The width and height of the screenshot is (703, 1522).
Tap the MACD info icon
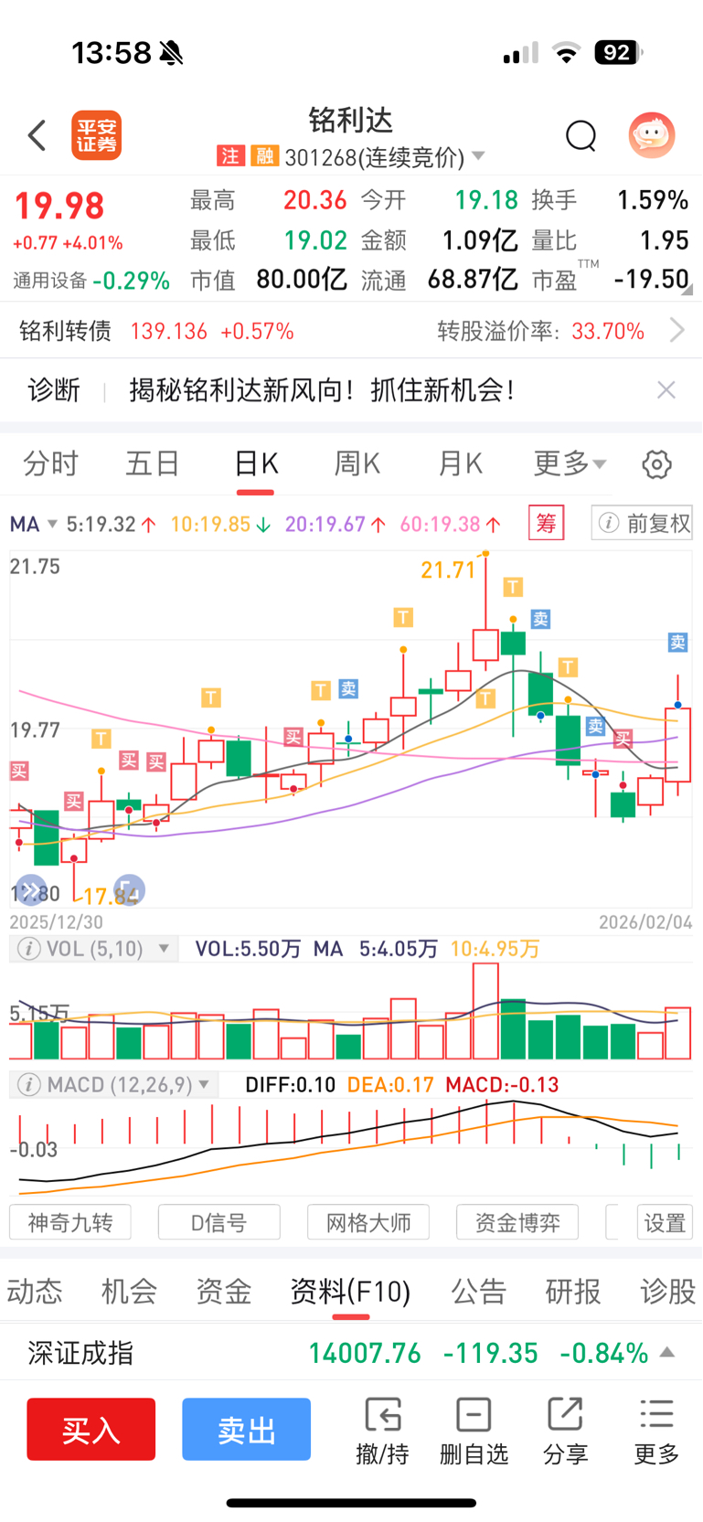29,1085
